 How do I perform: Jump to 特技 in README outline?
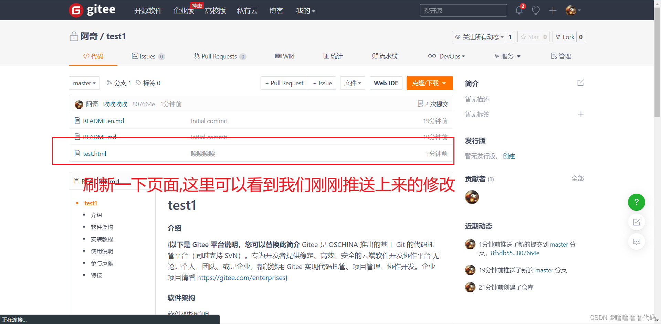coord(96,275)
